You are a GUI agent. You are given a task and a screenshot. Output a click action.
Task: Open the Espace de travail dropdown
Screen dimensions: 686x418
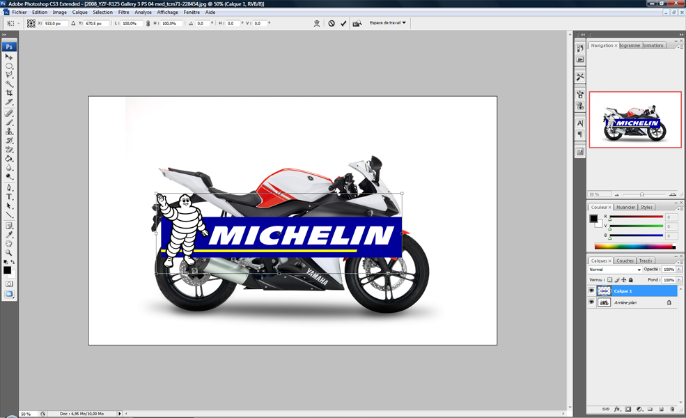[388, 23]
